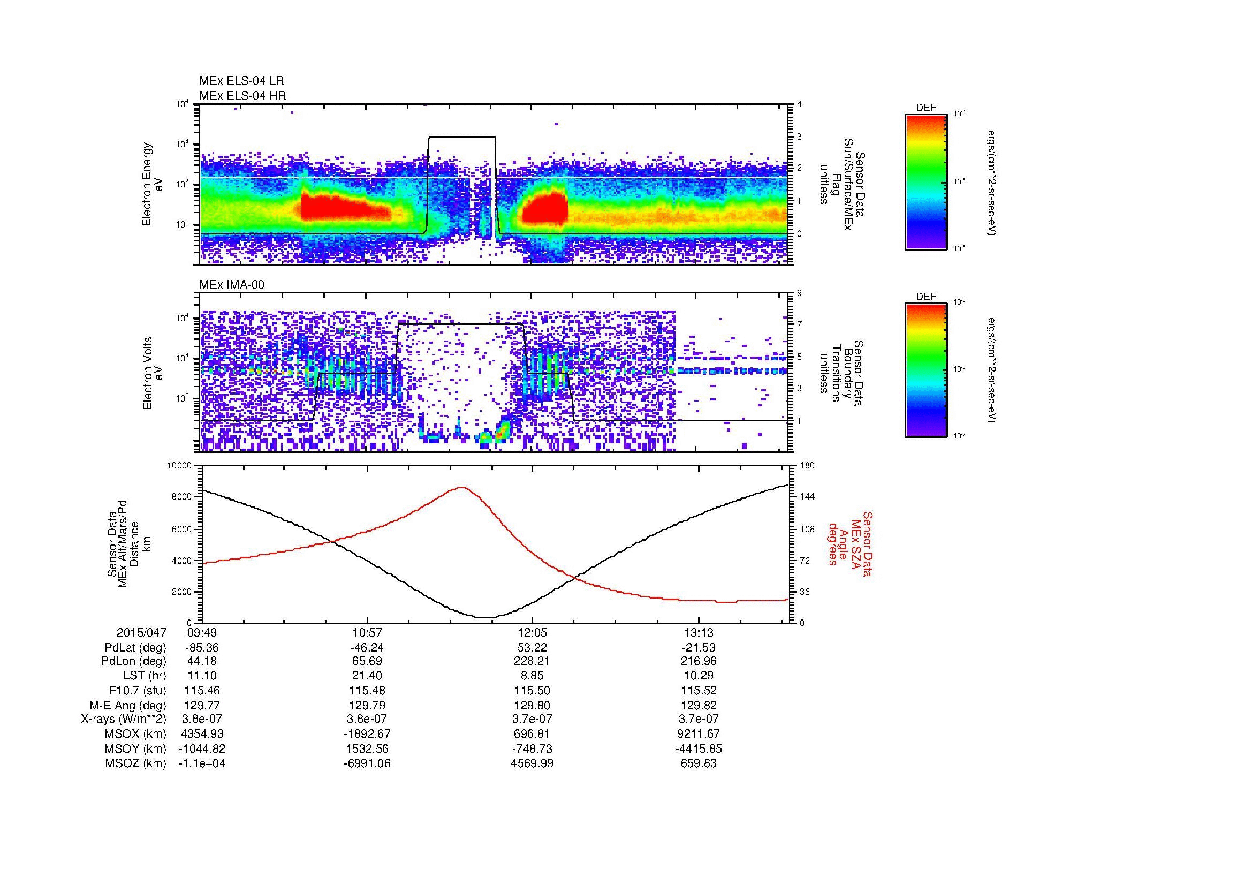
Task: Click the MSOX value '-1892.67'
Action: (x=367, y=734)
